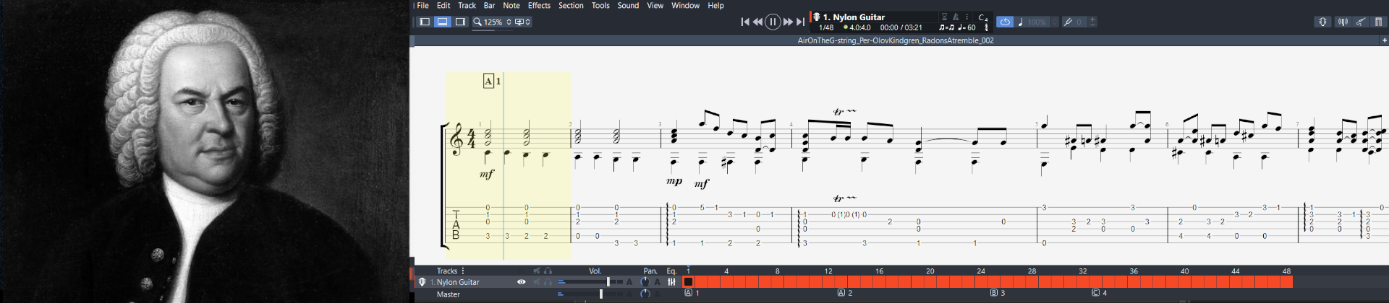Click section marker A in score

pyautogui.click(x=488, y=81)
